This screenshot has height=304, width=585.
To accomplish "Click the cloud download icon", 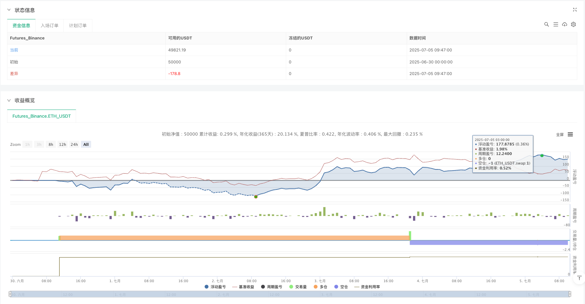I will click(565, 24).
